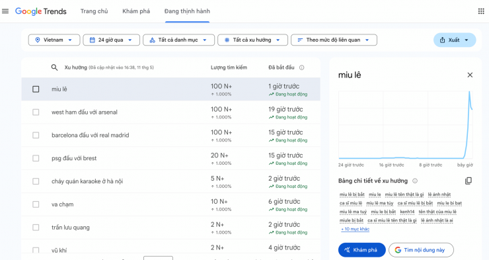This screenshot has width=489, height=260.
Task: Click the Khám phá button in detail panel
Action: [361, 250]
